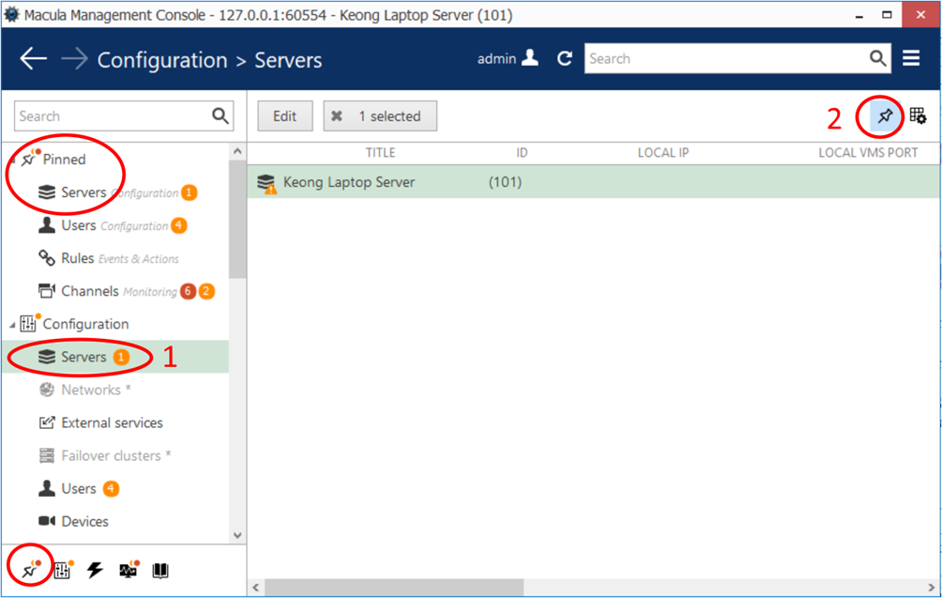Open the Pinned section from the bottom bar
The image size is (942, 598).
31,570
